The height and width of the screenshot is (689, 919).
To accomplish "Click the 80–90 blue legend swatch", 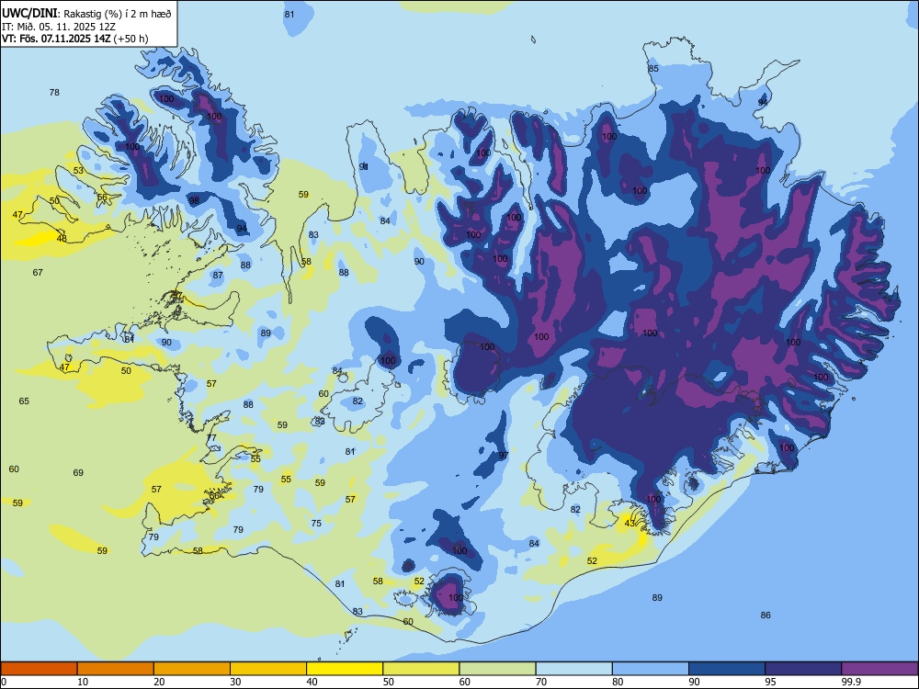I will (x=650, y=669).
